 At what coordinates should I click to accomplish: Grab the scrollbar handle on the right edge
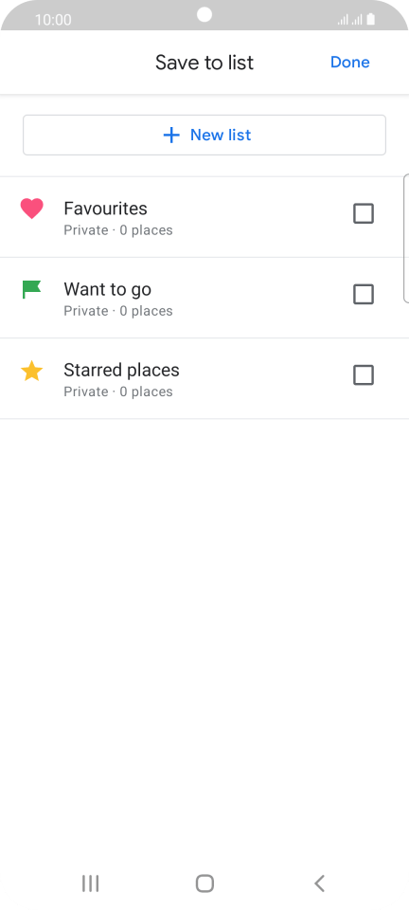(405, 238)
